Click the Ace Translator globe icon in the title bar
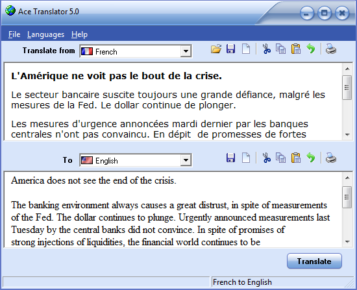This screenshot has width=357, height=290. click(x=10, y=10)
